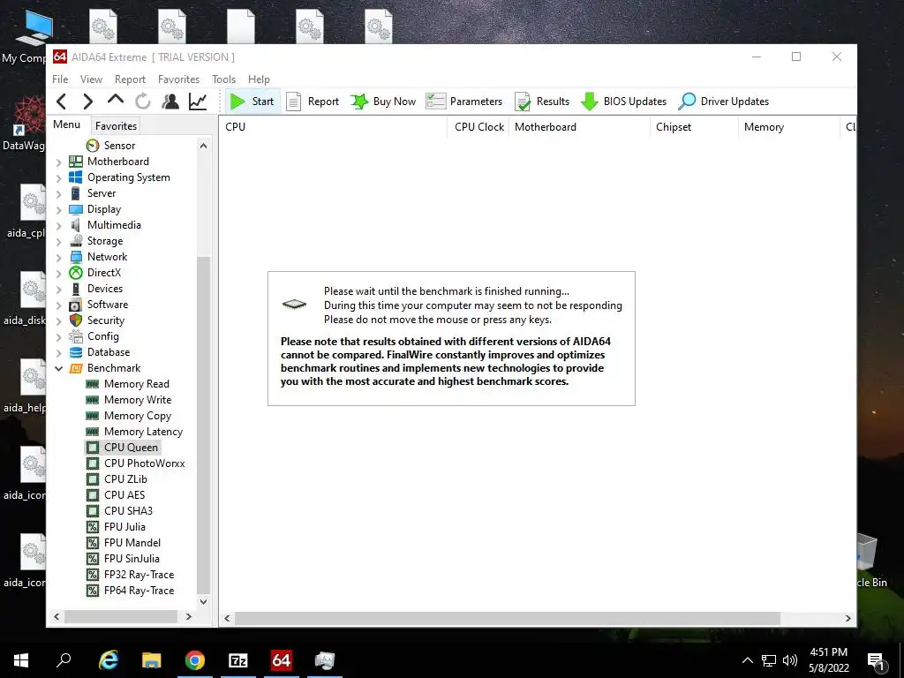This screenshot has height=678, width=904.
Task: Click the Report toolbar button
Action: pyautogui.click(x=313, y=102)
